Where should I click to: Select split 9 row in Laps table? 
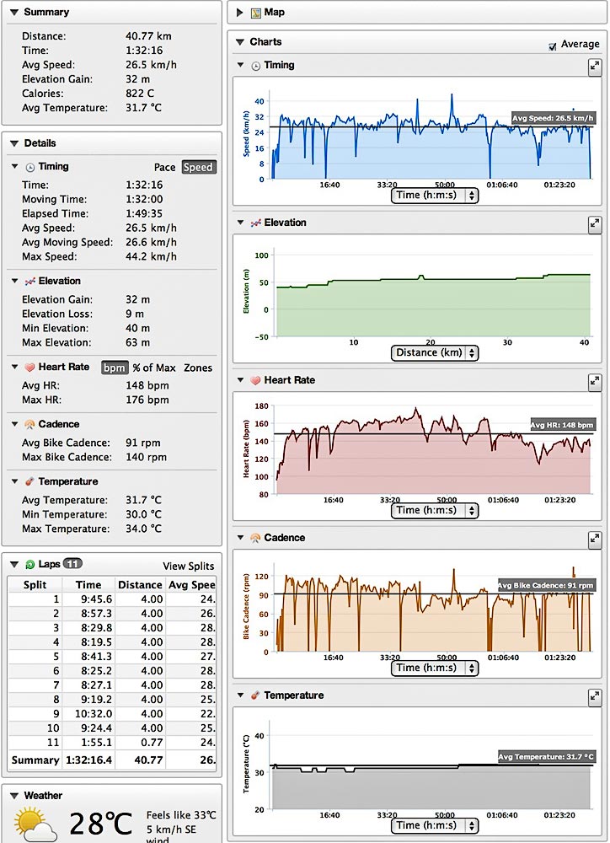[110, 713]
